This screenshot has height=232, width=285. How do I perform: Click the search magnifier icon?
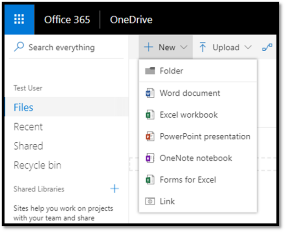coord(19,47)
